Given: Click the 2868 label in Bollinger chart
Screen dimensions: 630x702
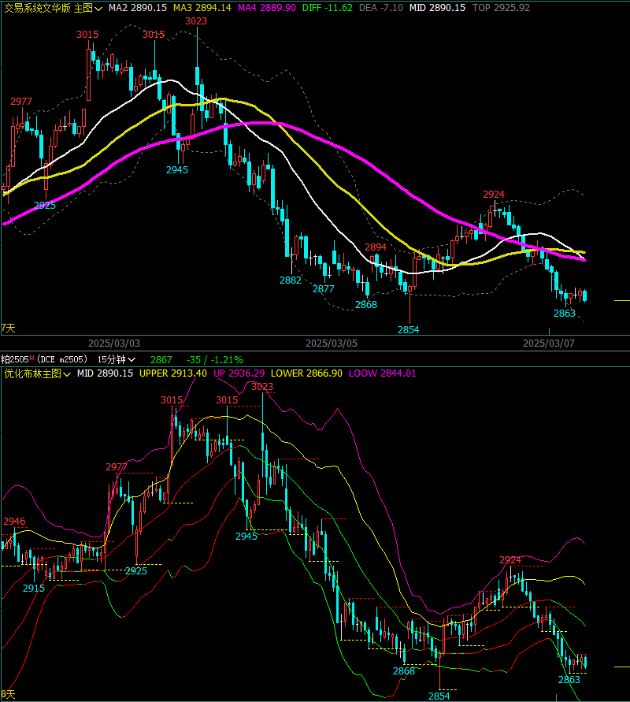Looking at the screenshot, I should coord(403,671).
